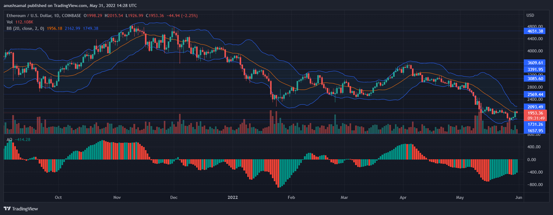Click the 1657.95 price label
The image size is (553, 215).
[535, 131]
